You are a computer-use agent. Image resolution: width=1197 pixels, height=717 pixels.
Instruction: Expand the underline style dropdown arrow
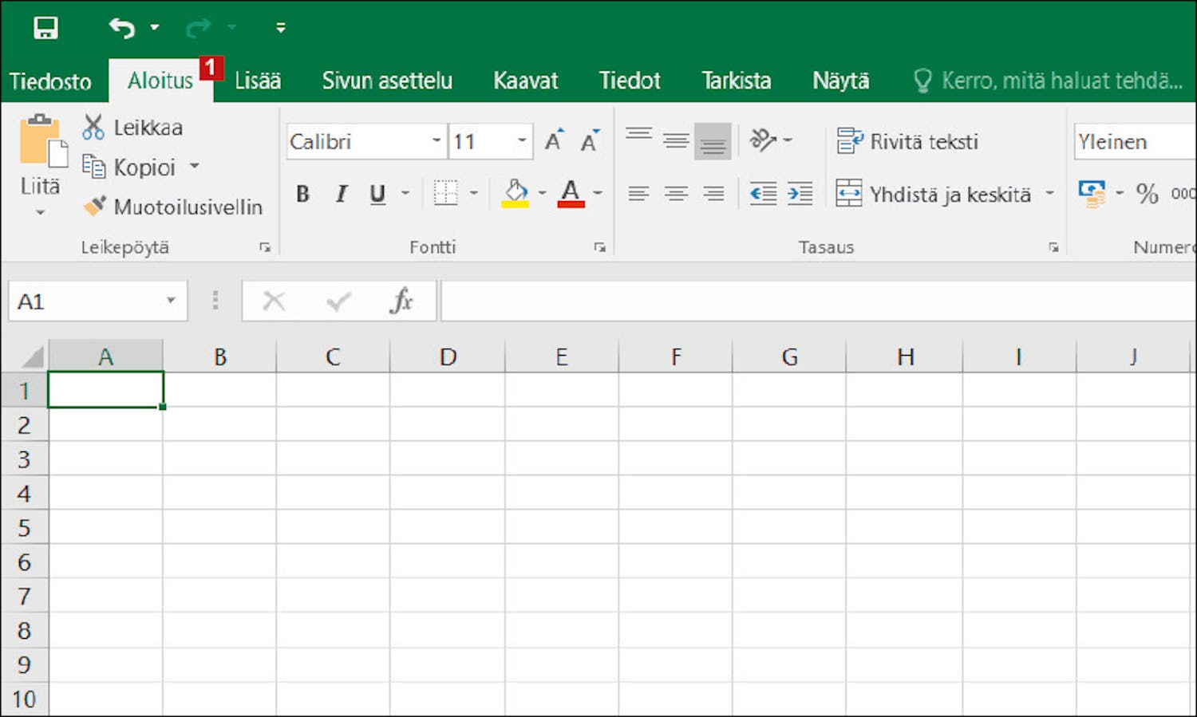click(x=405, y=193)
